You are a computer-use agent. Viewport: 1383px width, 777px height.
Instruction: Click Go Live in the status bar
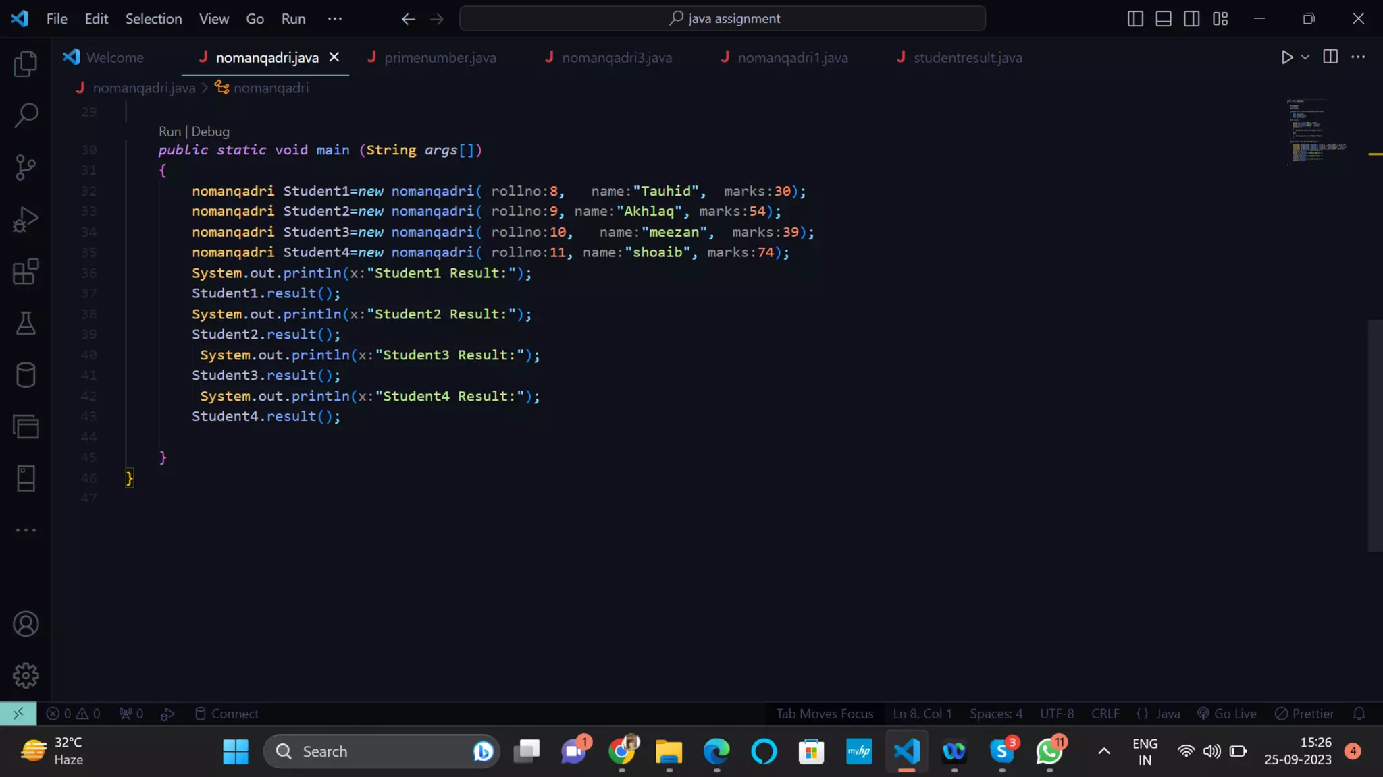[x=1228, y=714]
